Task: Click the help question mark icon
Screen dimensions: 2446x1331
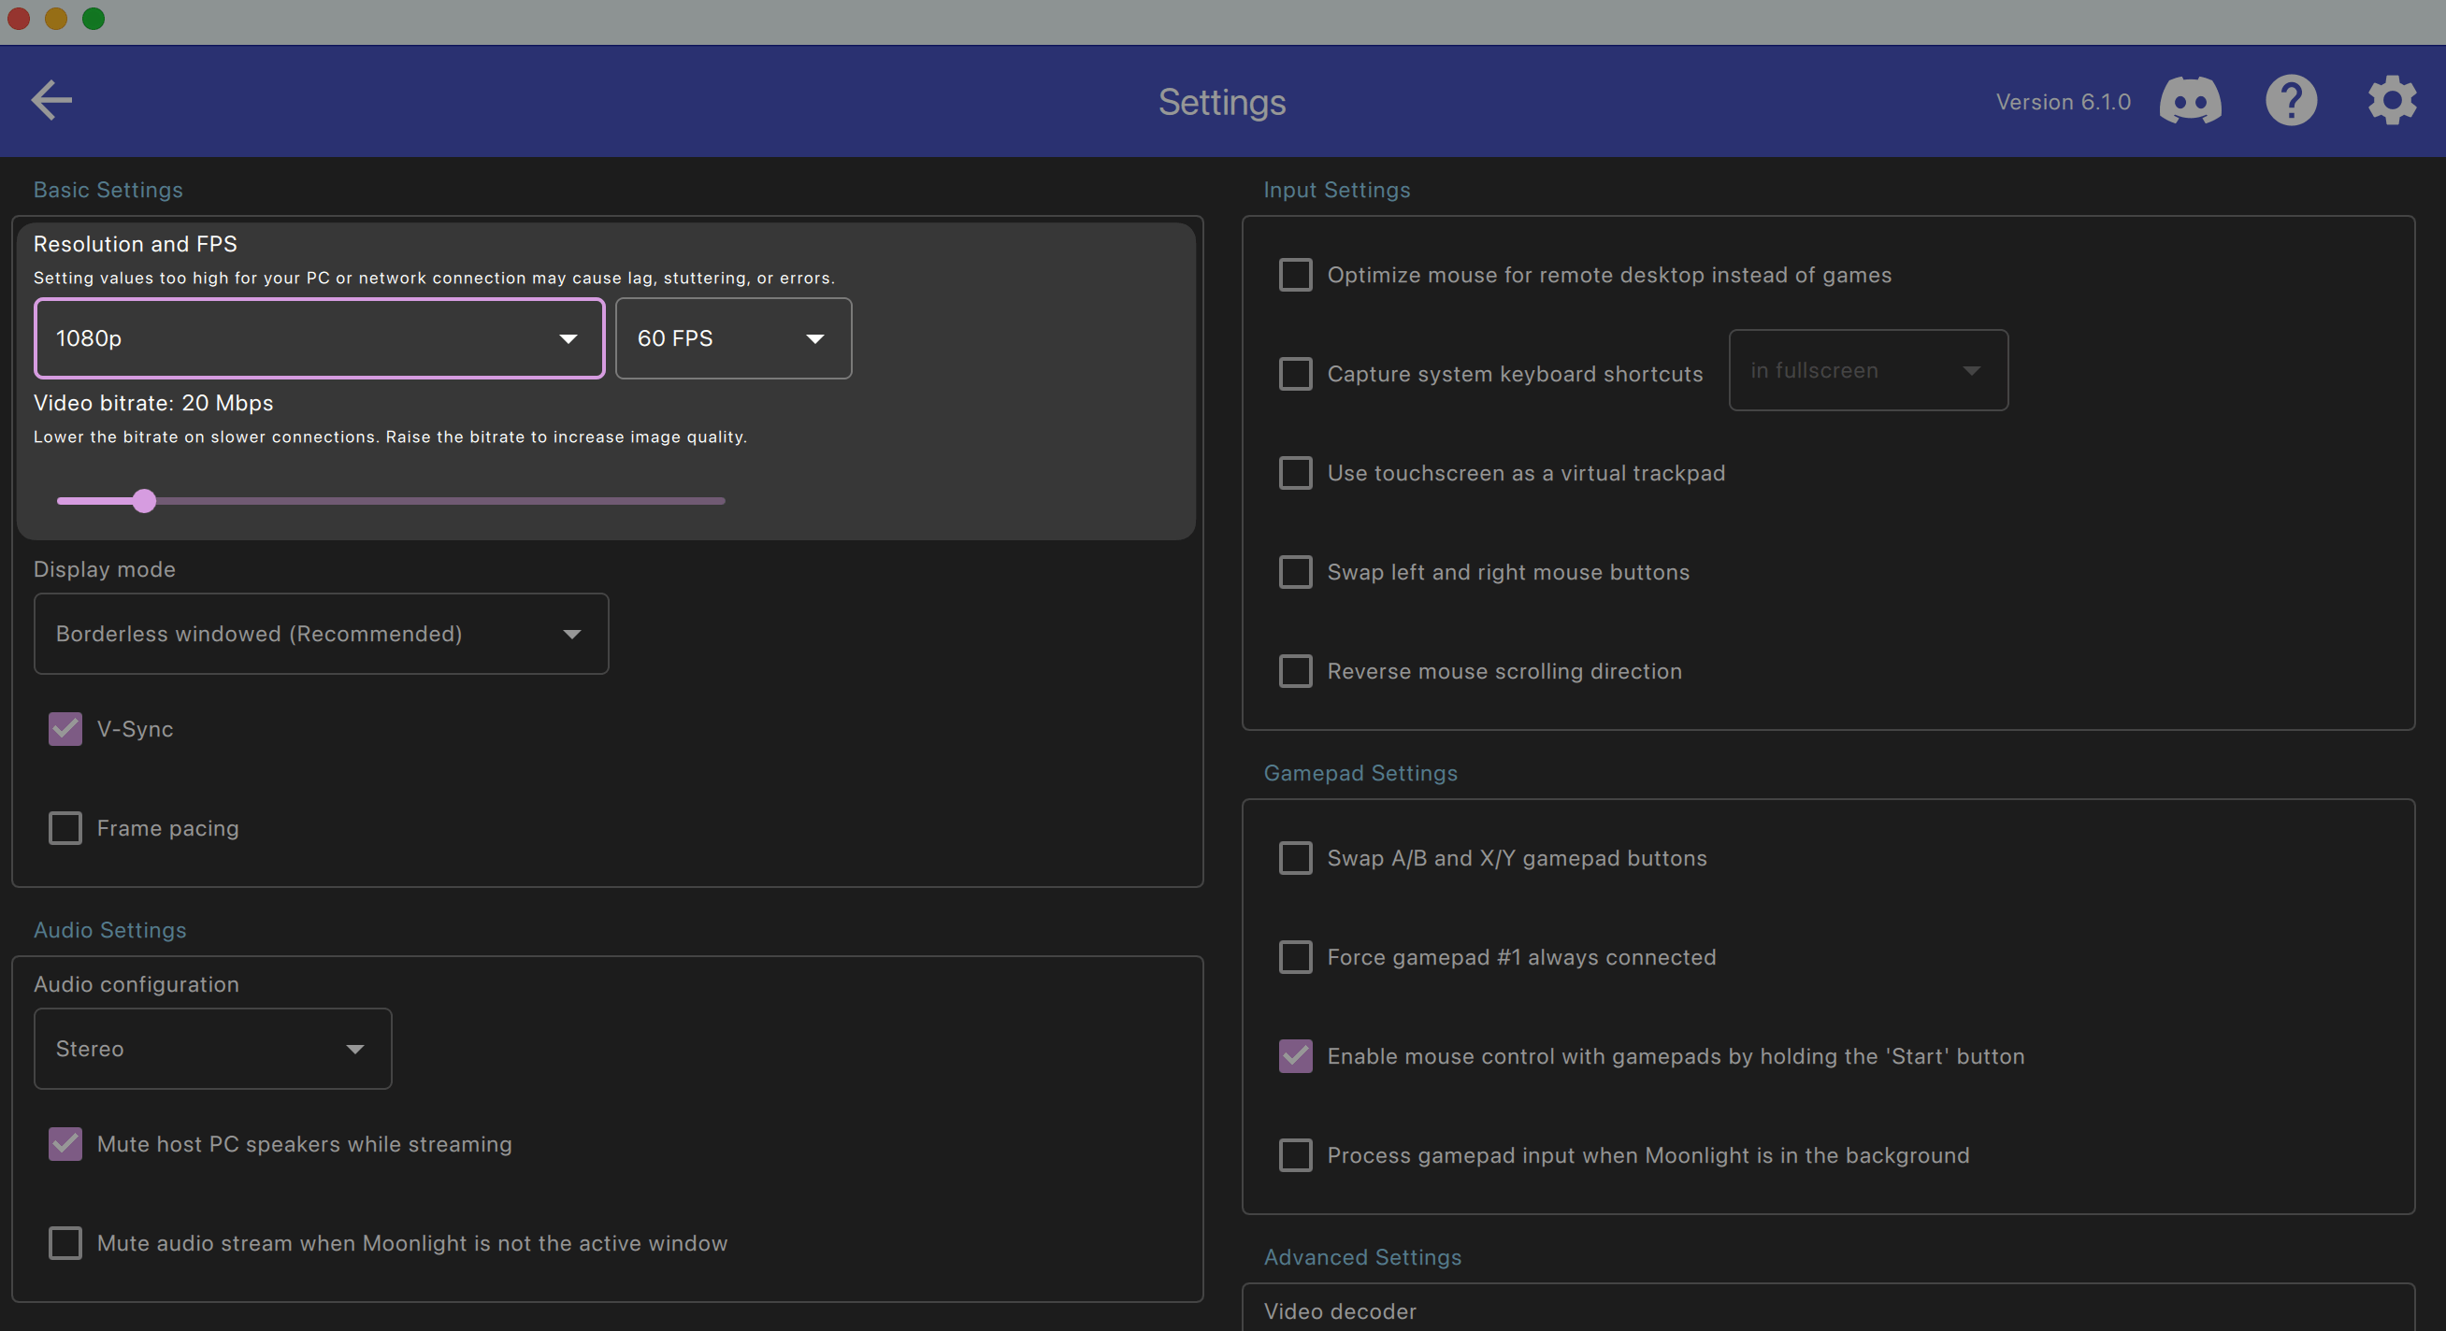Action: pos(2290,101)
